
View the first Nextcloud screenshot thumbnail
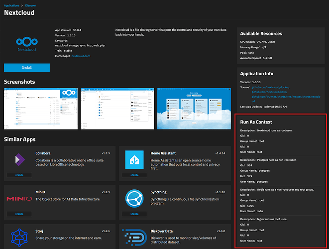pyautogui.click(x=41, y=109)
